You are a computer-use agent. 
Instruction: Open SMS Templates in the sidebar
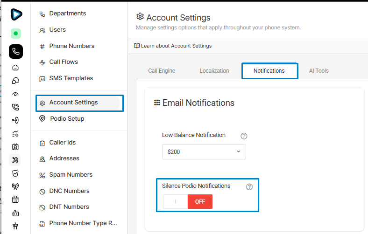coord(71,78)
